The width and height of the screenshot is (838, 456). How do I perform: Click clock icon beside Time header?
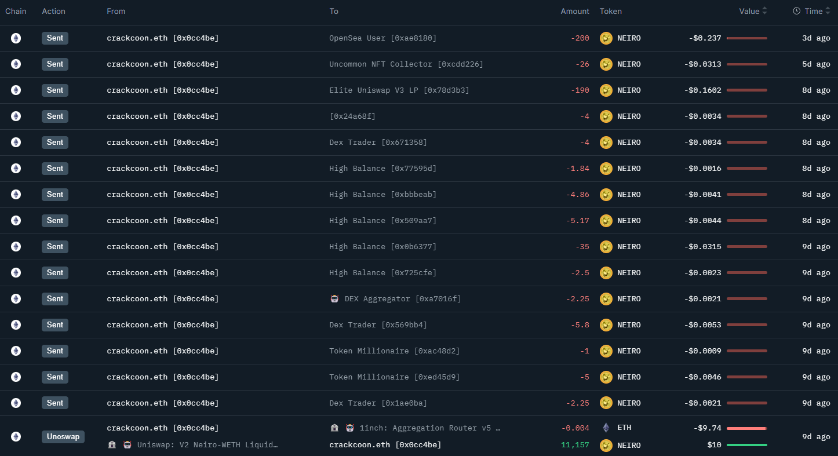click(x=796, y=11)
